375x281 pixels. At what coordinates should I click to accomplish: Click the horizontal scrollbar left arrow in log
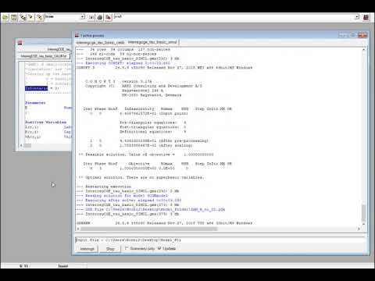click(78, 229)
